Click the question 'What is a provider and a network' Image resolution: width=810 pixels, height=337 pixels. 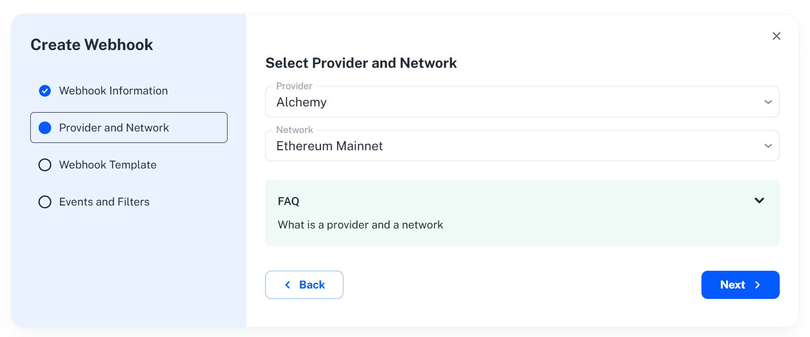[x=360, y=224]
